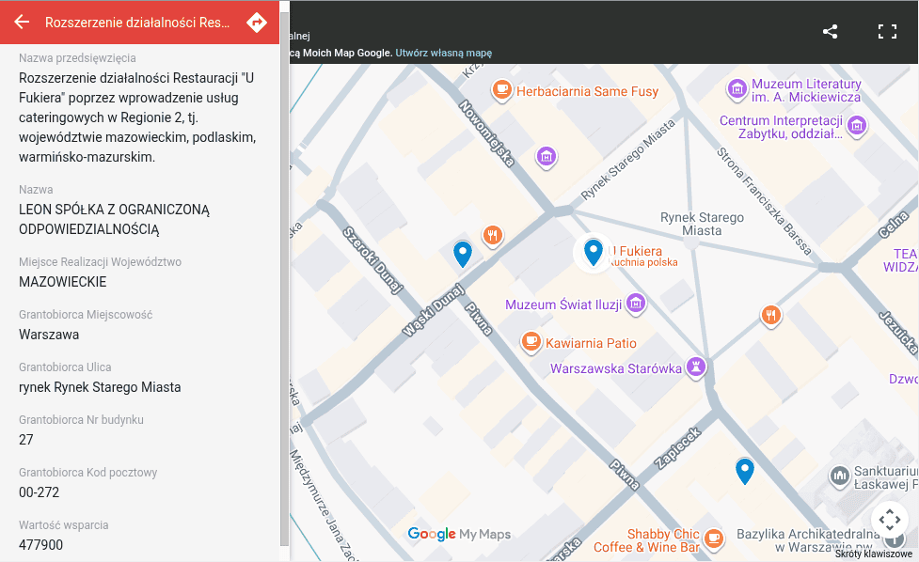View larger map with the fullscreen icon

[x=887, y=32]
